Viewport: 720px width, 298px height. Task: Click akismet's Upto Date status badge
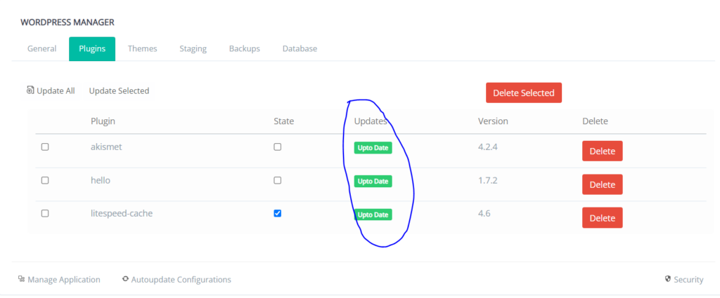pyautogui.click(x=373, y=148)
